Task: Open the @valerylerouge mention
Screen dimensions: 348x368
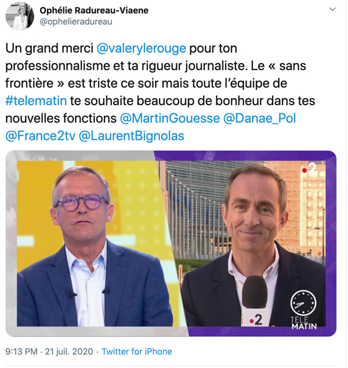Action: tap(142, 48)
